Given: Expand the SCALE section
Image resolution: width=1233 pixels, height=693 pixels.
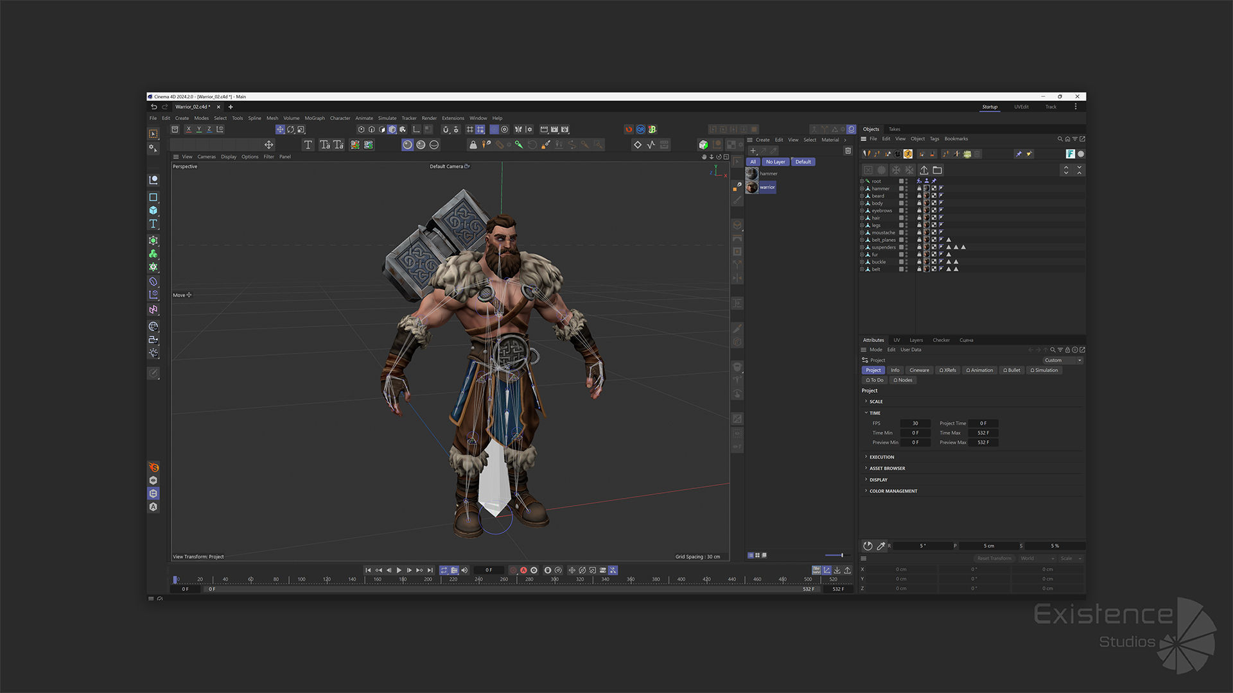Looking at the screenshot, I should pyautogui.click(x=866, y=402).
